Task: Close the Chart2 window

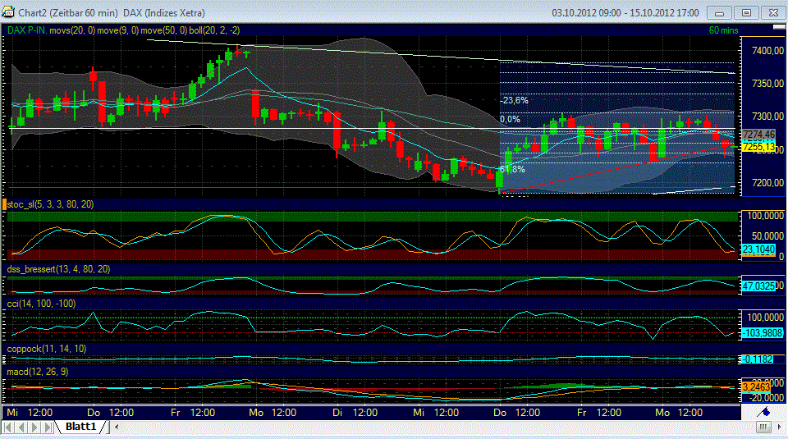Action: coord(773,12)
